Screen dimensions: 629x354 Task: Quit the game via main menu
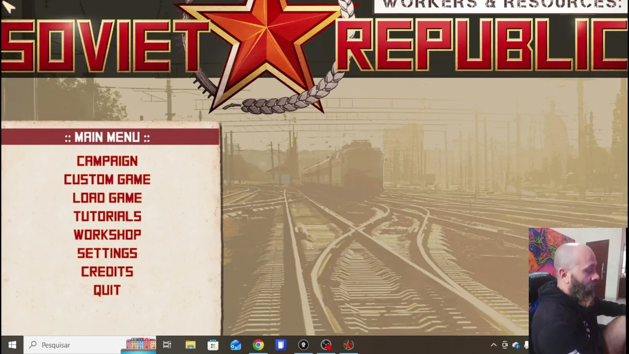tap(107, 290)
